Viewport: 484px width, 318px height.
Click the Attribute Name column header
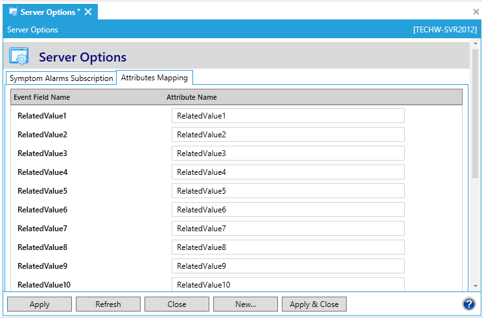(x=192, y=97)
